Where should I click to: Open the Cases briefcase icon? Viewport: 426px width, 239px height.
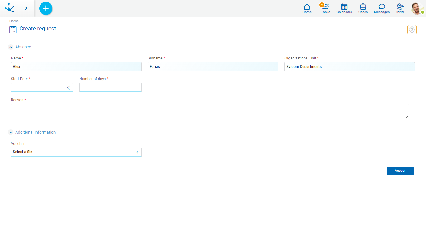click(x=363, y=8)
